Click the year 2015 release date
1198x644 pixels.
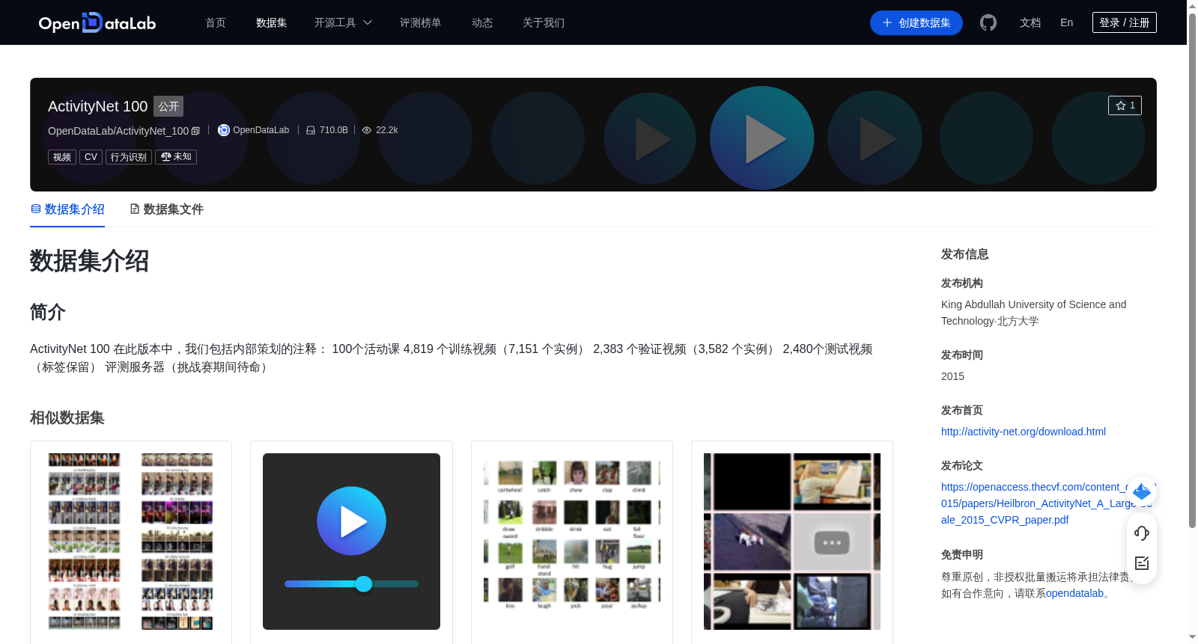(952, 376)
